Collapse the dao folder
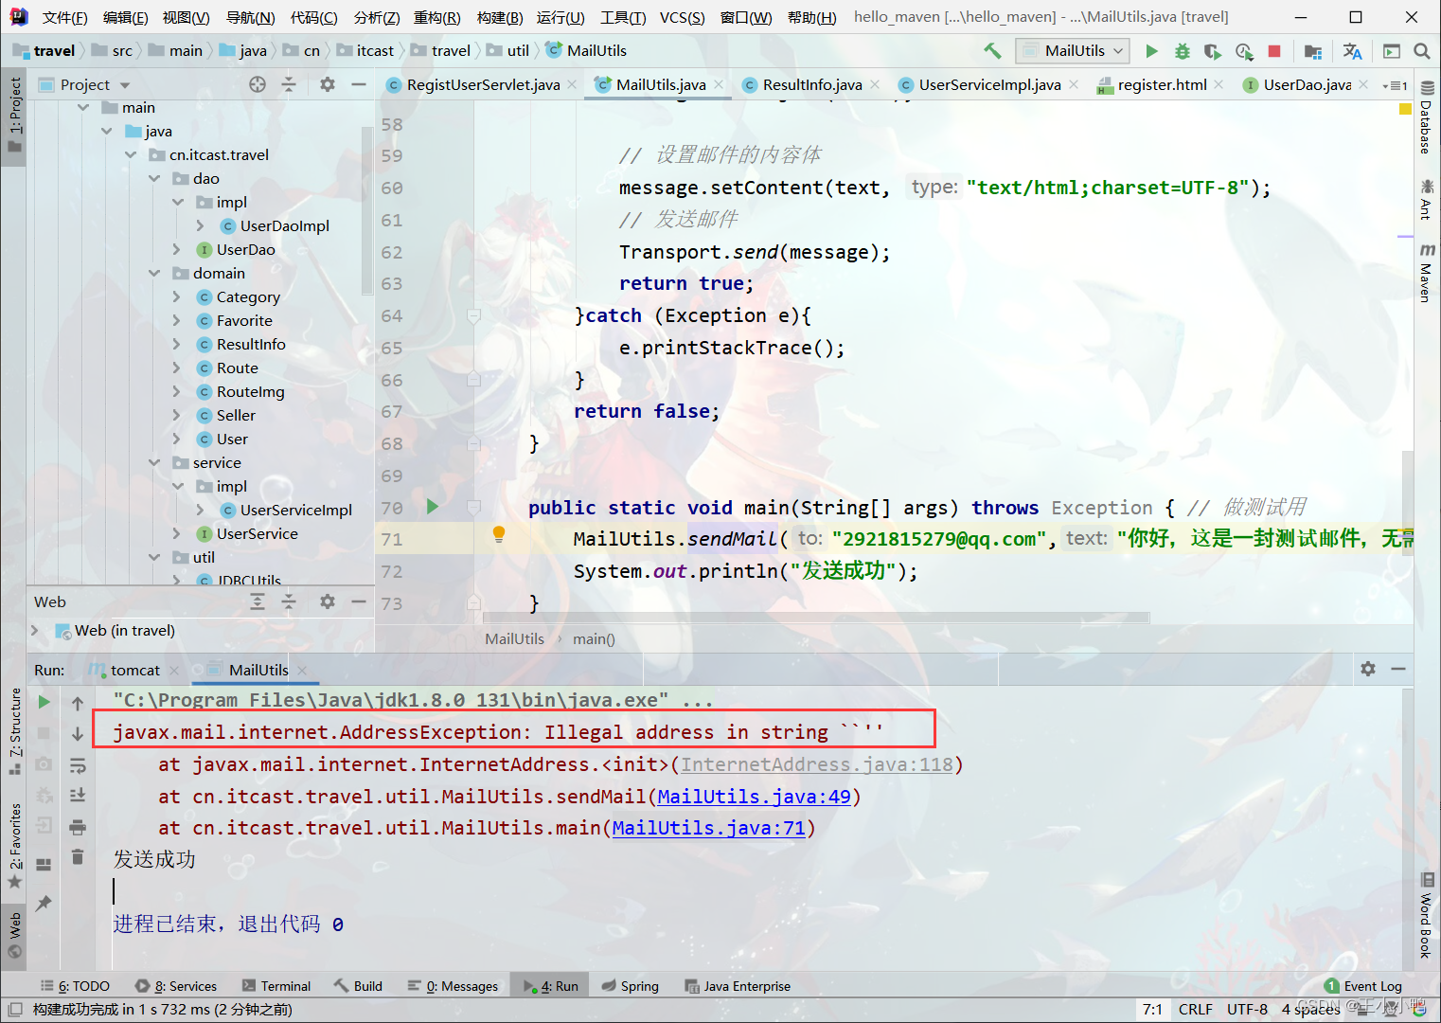This screenshot has width=1441, height=1023. (x=154, y=178)
